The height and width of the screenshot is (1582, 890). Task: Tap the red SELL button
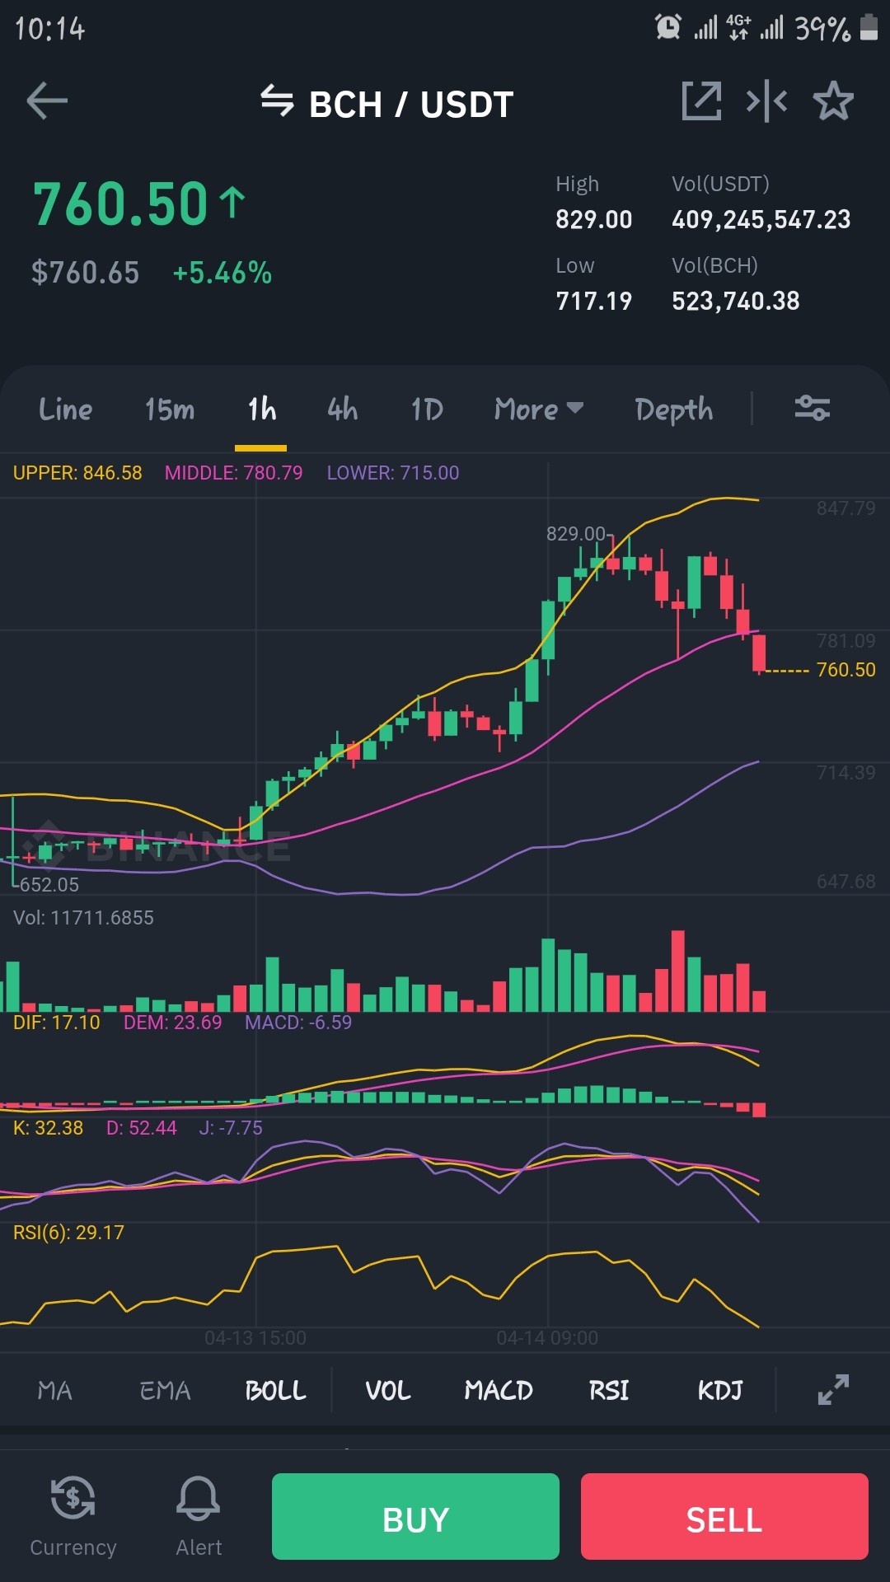[x=724, y=1516]
